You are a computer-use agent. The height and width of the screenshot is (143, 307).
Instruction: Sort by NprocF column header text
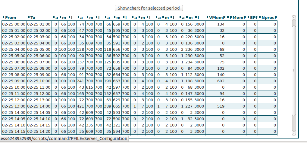click(x=269, y=18)
